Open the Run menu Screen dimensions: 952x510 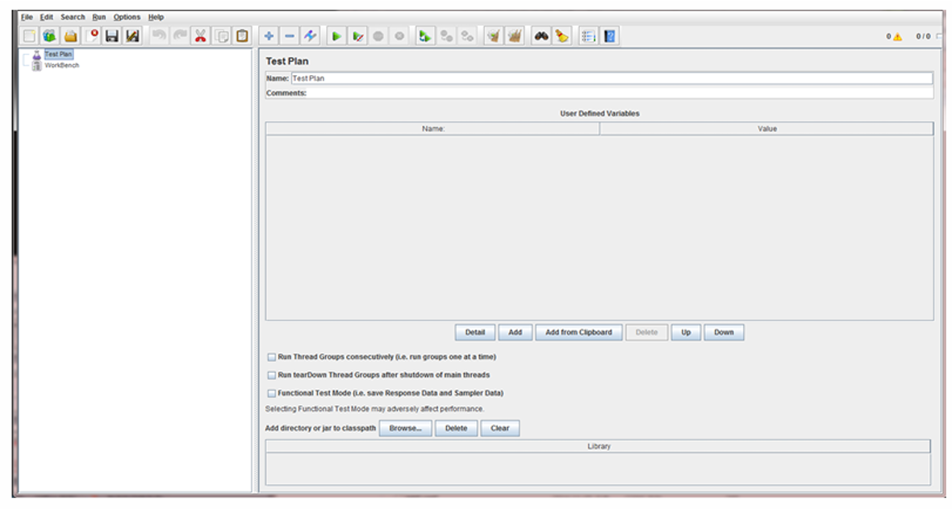coord(99,17)
